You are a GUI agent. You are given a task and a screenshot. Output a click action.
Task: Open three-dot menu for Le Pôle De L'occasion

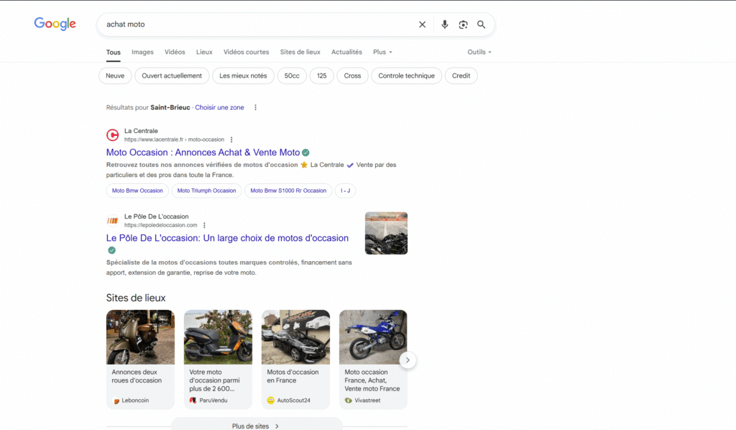point(204,225)
